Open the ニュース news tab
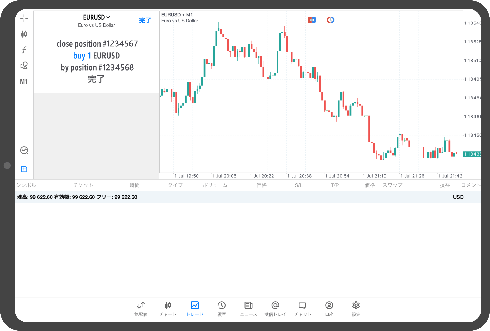This screenshot has height=331, width=490. [x=248, y=309]
